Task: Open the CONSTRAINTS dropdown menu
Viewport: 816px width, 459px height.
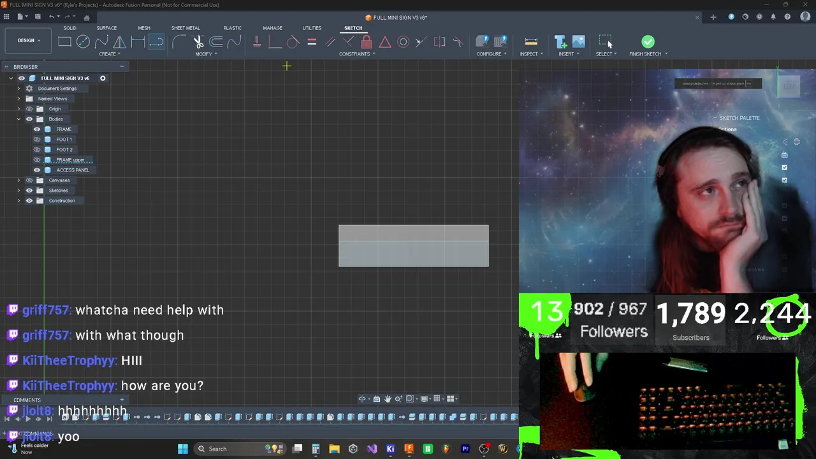Action: [357, 54]
